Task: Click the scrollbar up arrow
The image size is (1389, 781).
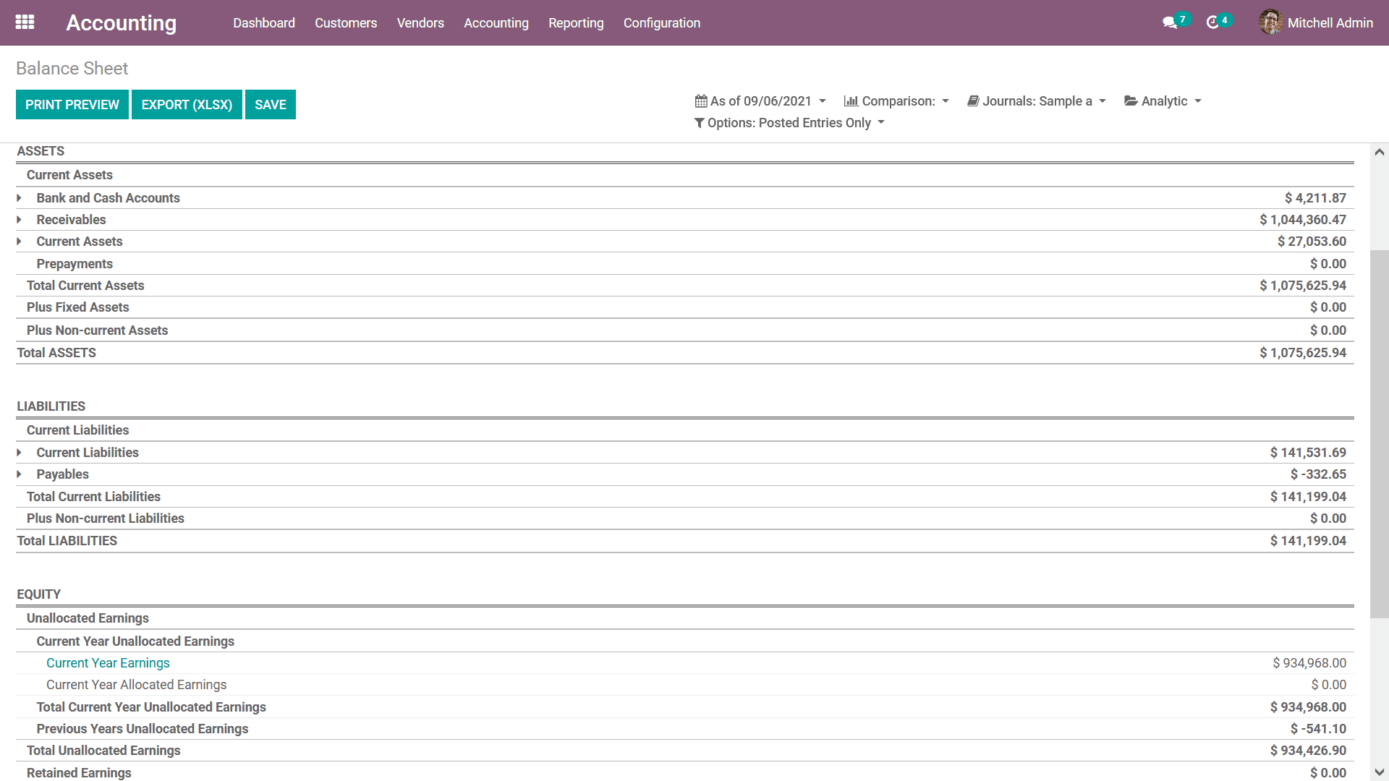Action: (1380, 152)
